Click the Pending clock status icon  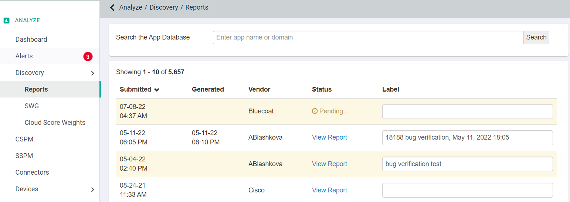tap(315, 111)
